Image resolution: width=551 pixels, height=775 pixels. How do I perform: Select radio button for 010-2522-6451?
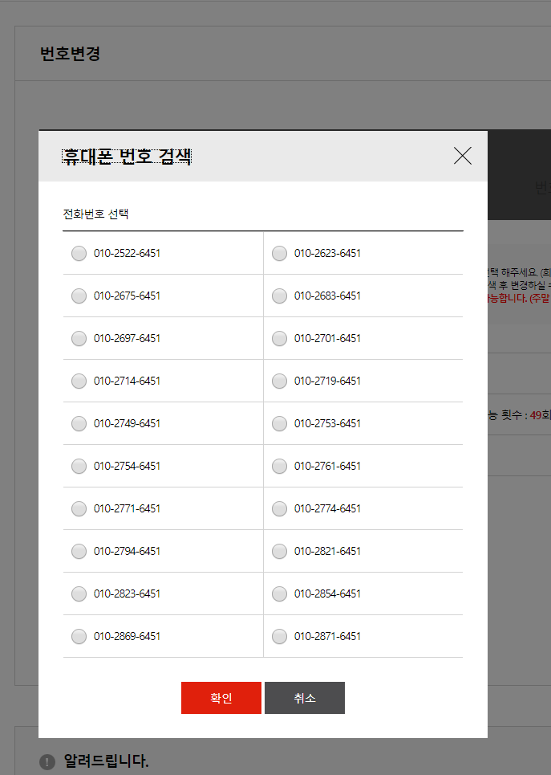pyautogui.click(x=79, y=254)
